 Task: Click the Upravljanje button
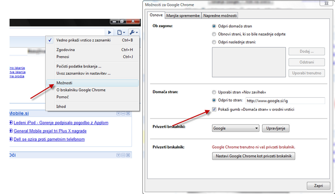[276, 128]
